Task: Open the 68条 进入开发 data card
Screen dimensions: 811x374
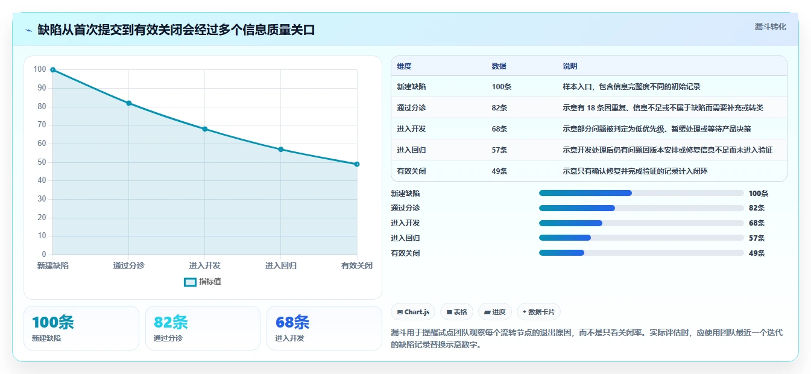Action: coord(324,328)
